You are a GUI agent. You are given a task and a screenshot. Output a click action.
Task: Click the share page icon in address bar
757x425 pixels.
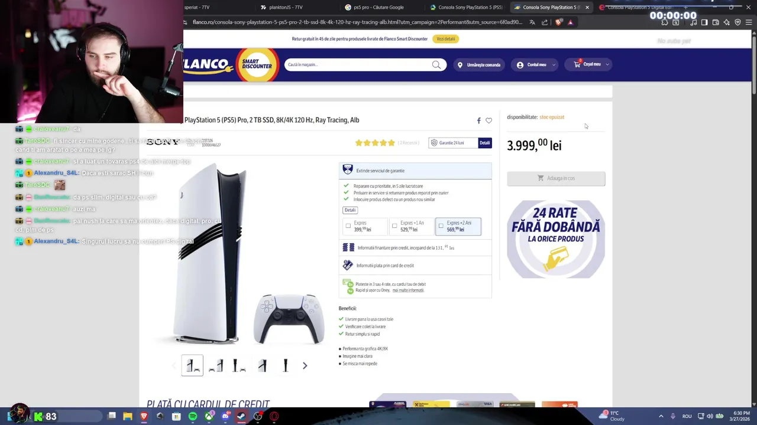(545, 22)
